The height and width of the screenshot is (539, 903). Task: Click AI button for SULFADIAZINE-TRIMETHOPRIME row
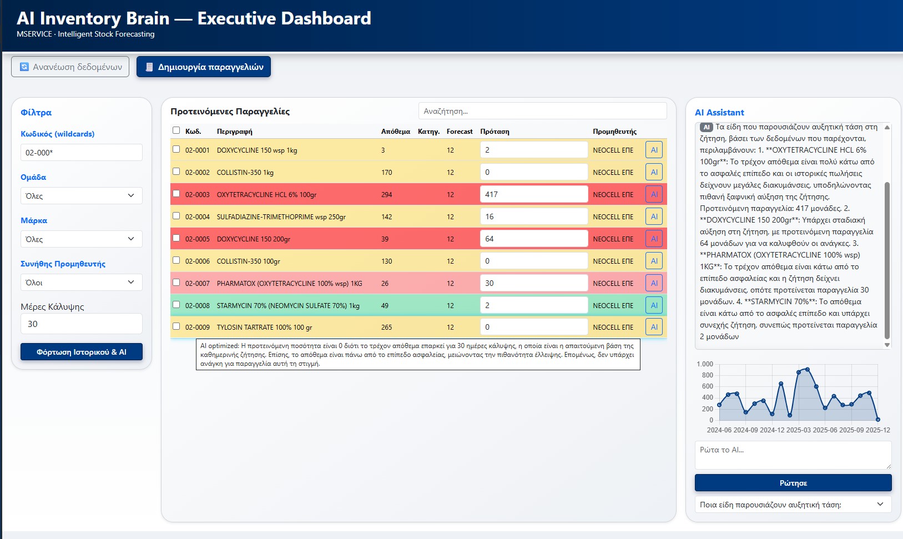click(x=654, y=216)
